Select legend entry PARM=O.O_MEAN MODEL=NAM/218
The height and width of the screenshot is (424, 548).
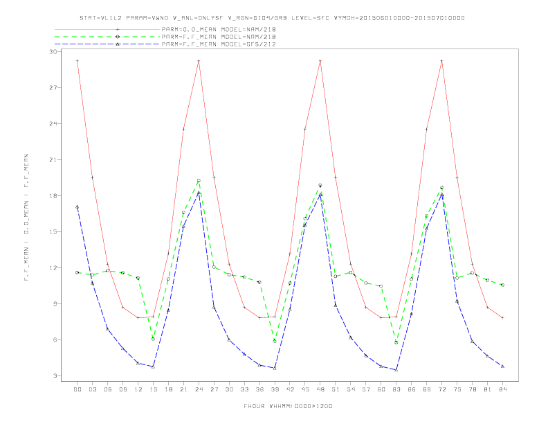pyautogui.click(x=219, y=29)
